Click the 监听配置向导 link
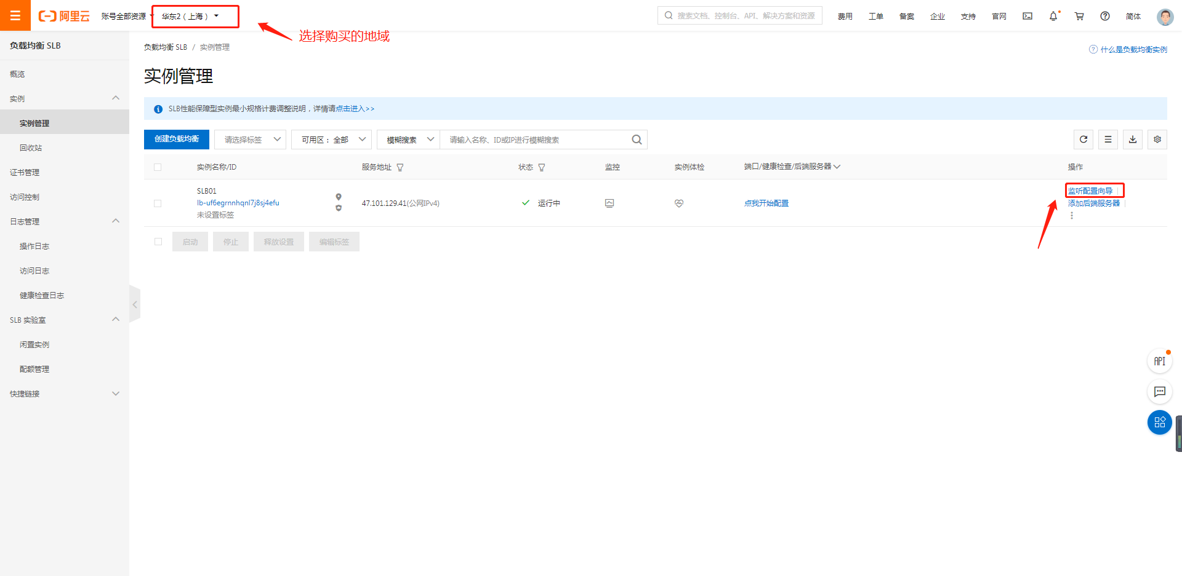This screenshot has height=576, width=1182. click(1090, 191)
